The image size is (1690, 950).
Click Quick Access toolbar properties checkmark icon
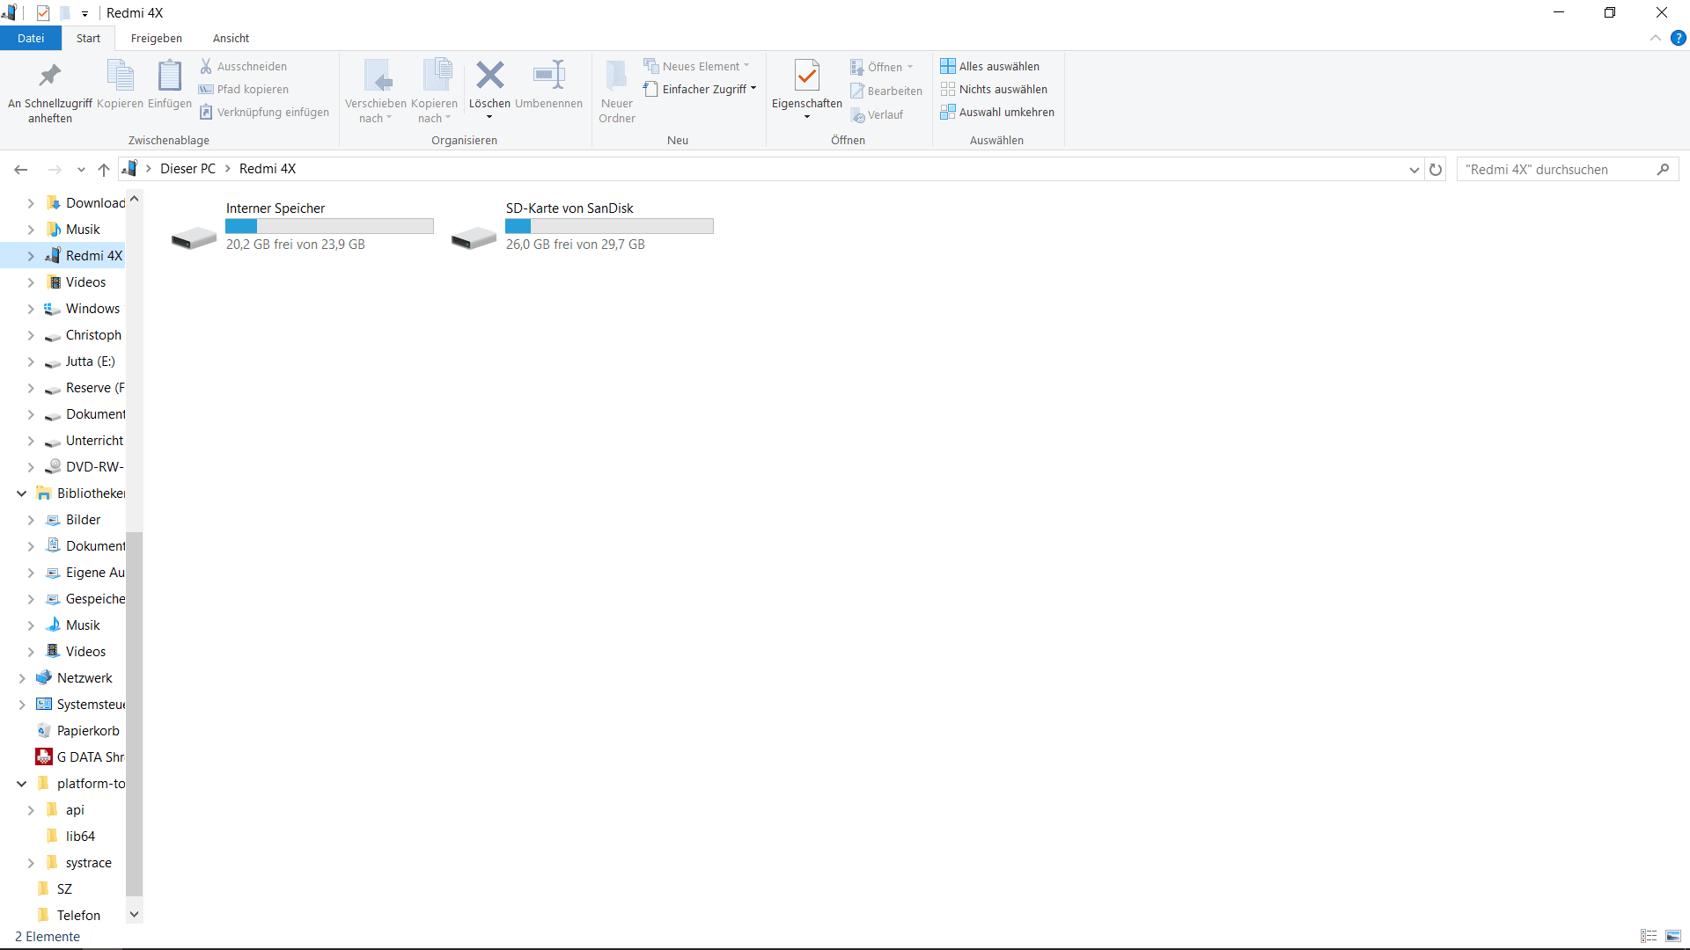43,13
